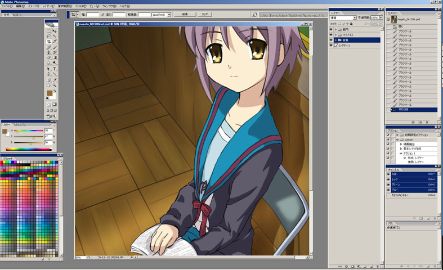This screenshot has width=443, height=270.
Task: Open the layer opacity slider arrow
Action: coord(381,17)
